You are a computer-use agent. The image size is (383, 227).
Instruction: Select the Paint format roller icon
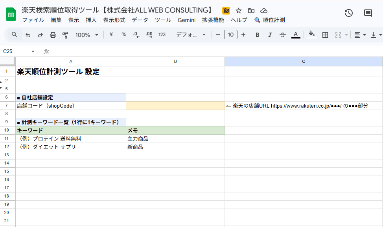pos(65,35)
